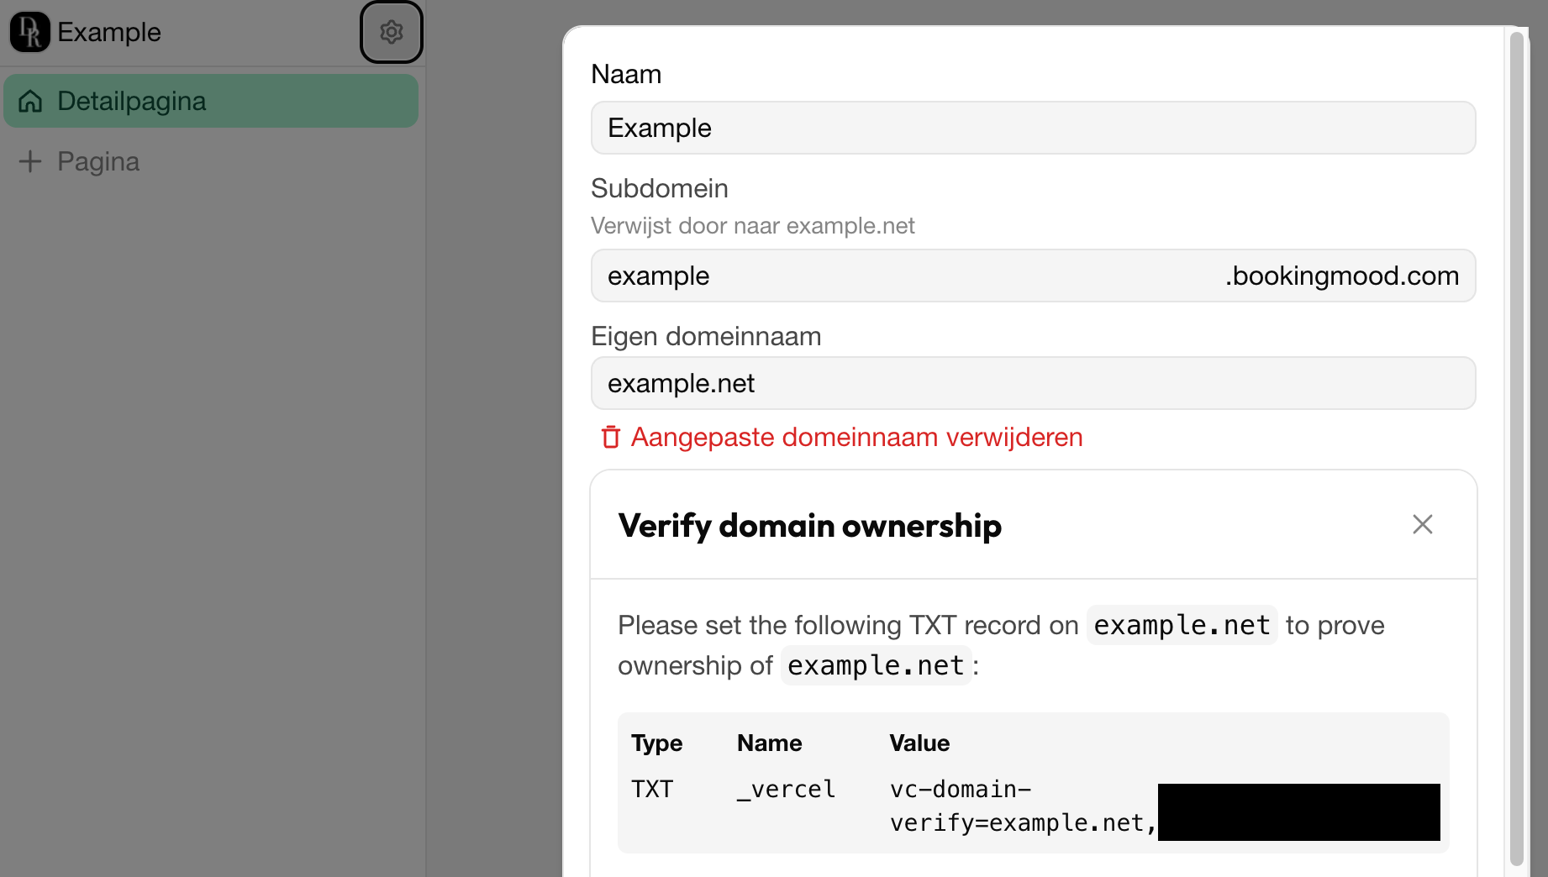Screen dimensions: 1548x877
Task: Click the plus icon next to Pagina
Action: click(30, 161)
